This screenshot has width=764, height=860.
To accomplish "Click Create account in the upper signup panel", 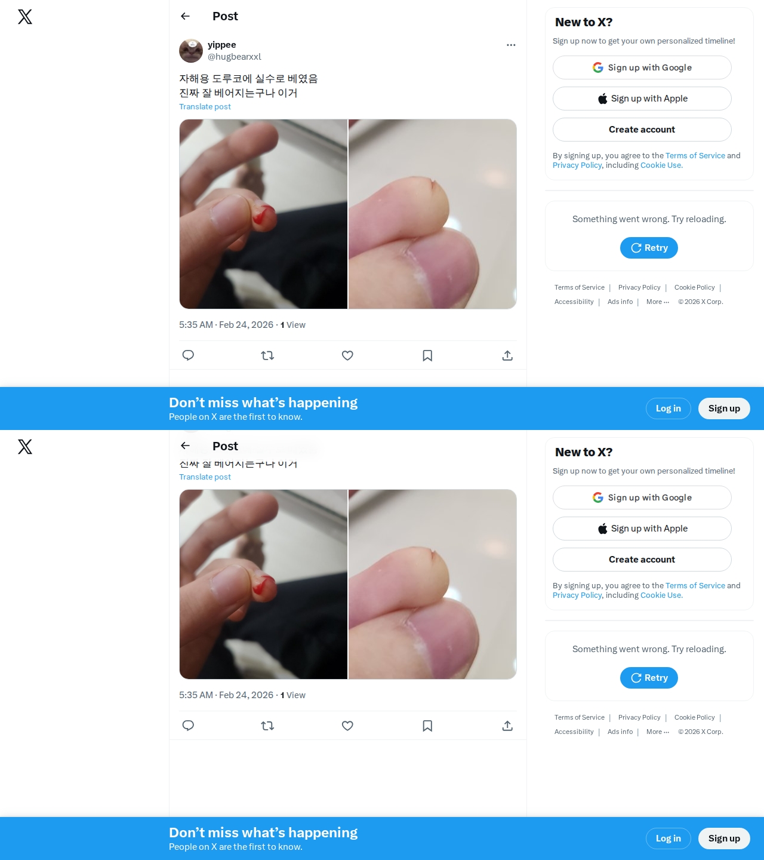I will (642, 130).
